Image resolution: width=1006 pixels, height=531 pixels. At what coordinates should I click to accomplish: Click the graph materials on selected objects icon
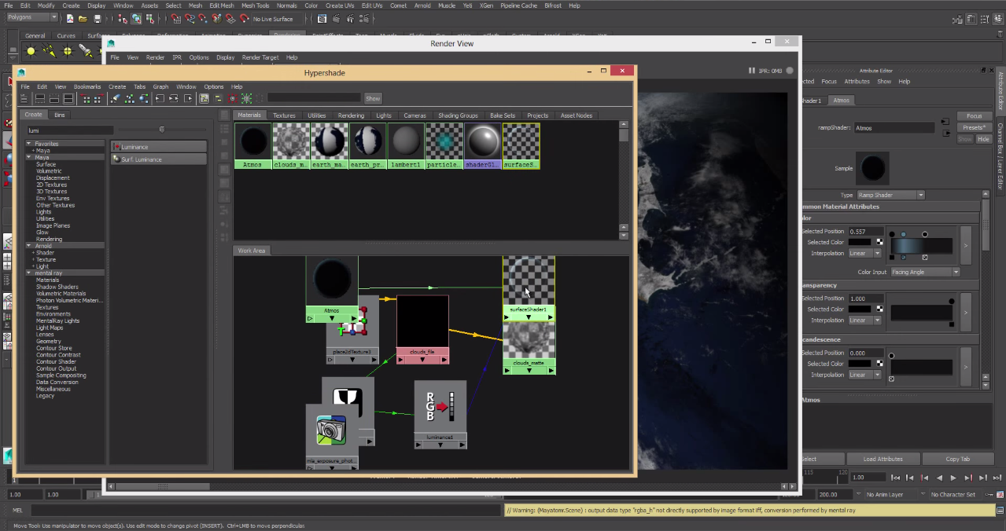143,98
